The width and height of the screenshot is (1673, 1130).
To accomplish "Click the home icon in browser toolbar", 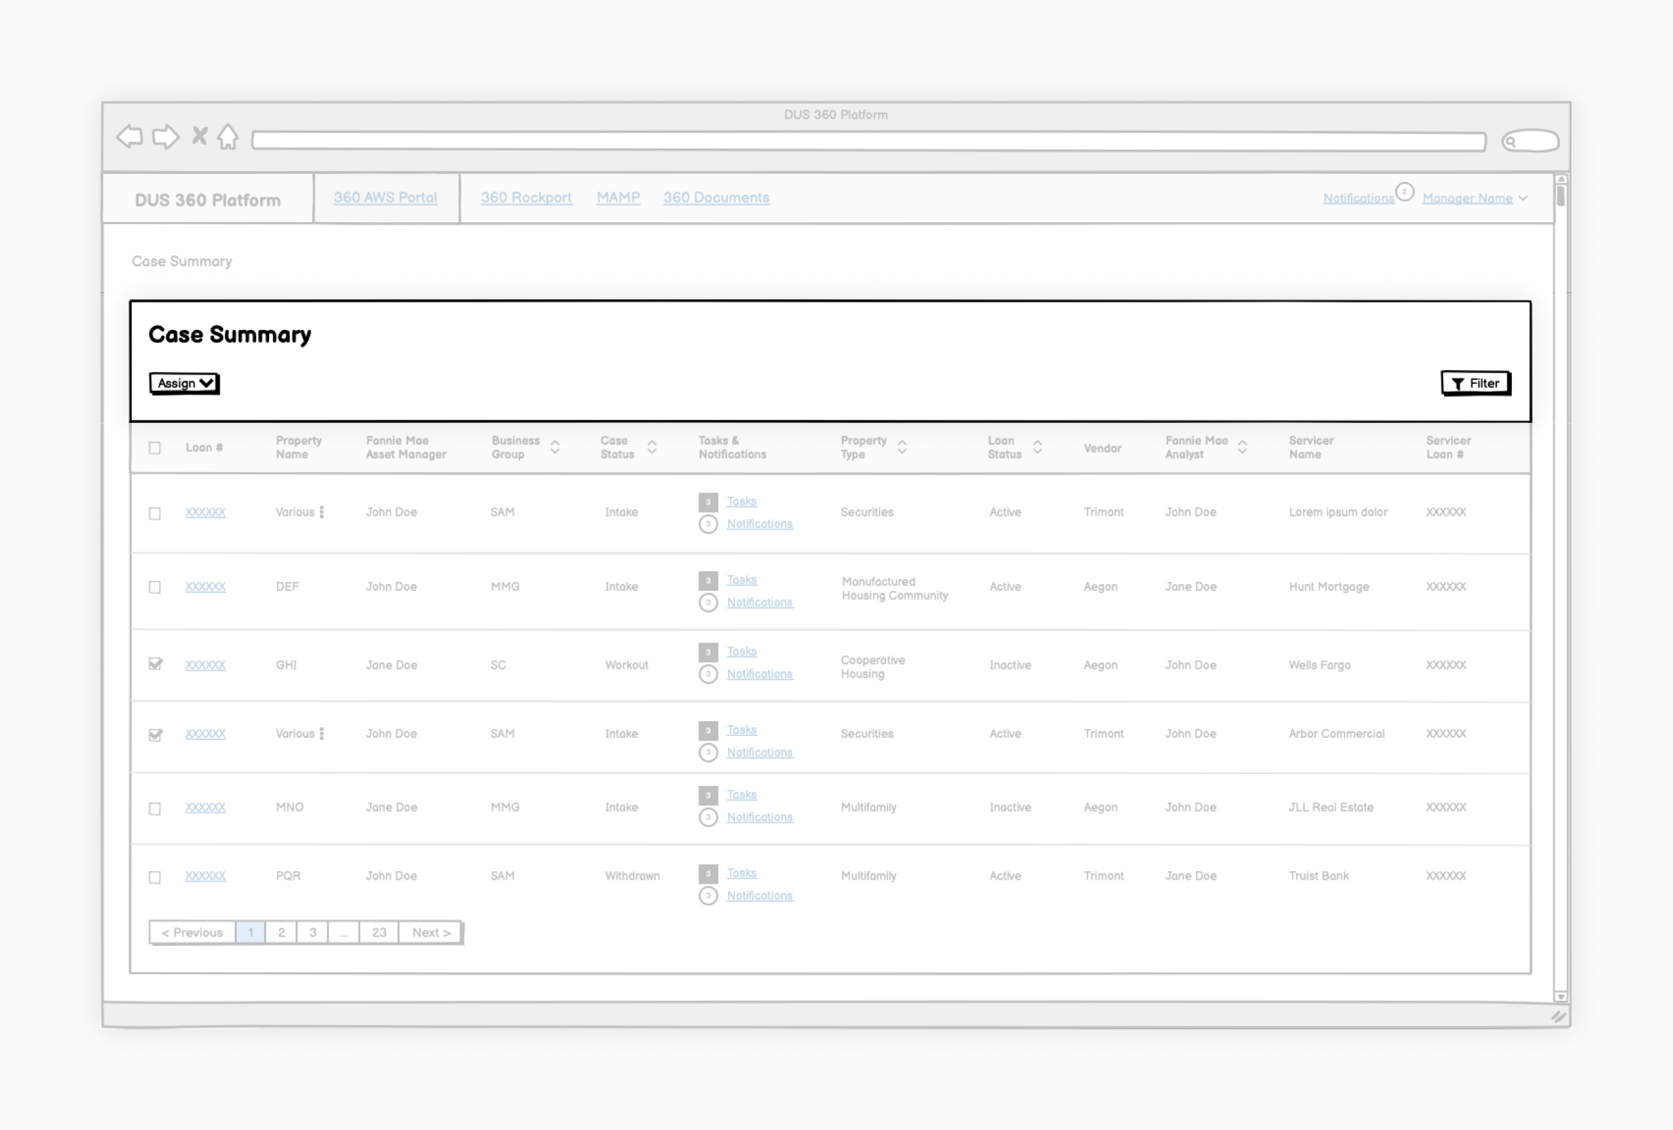I will (228, 136).
